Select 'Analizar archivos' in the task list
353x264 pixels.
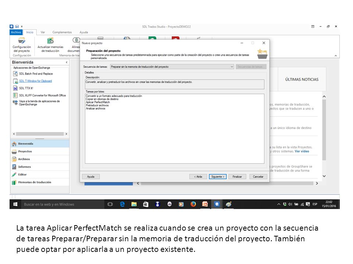point(96,109)
